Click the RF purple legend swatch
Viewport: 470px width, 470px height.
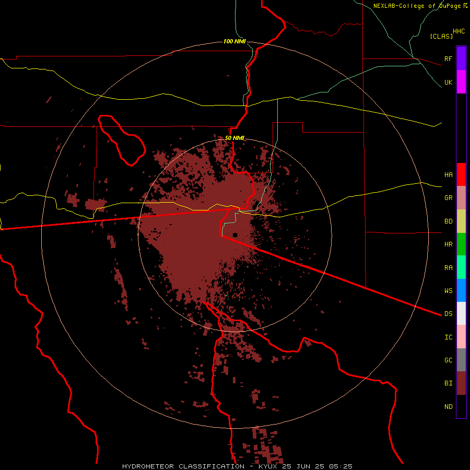pos(461,58)
